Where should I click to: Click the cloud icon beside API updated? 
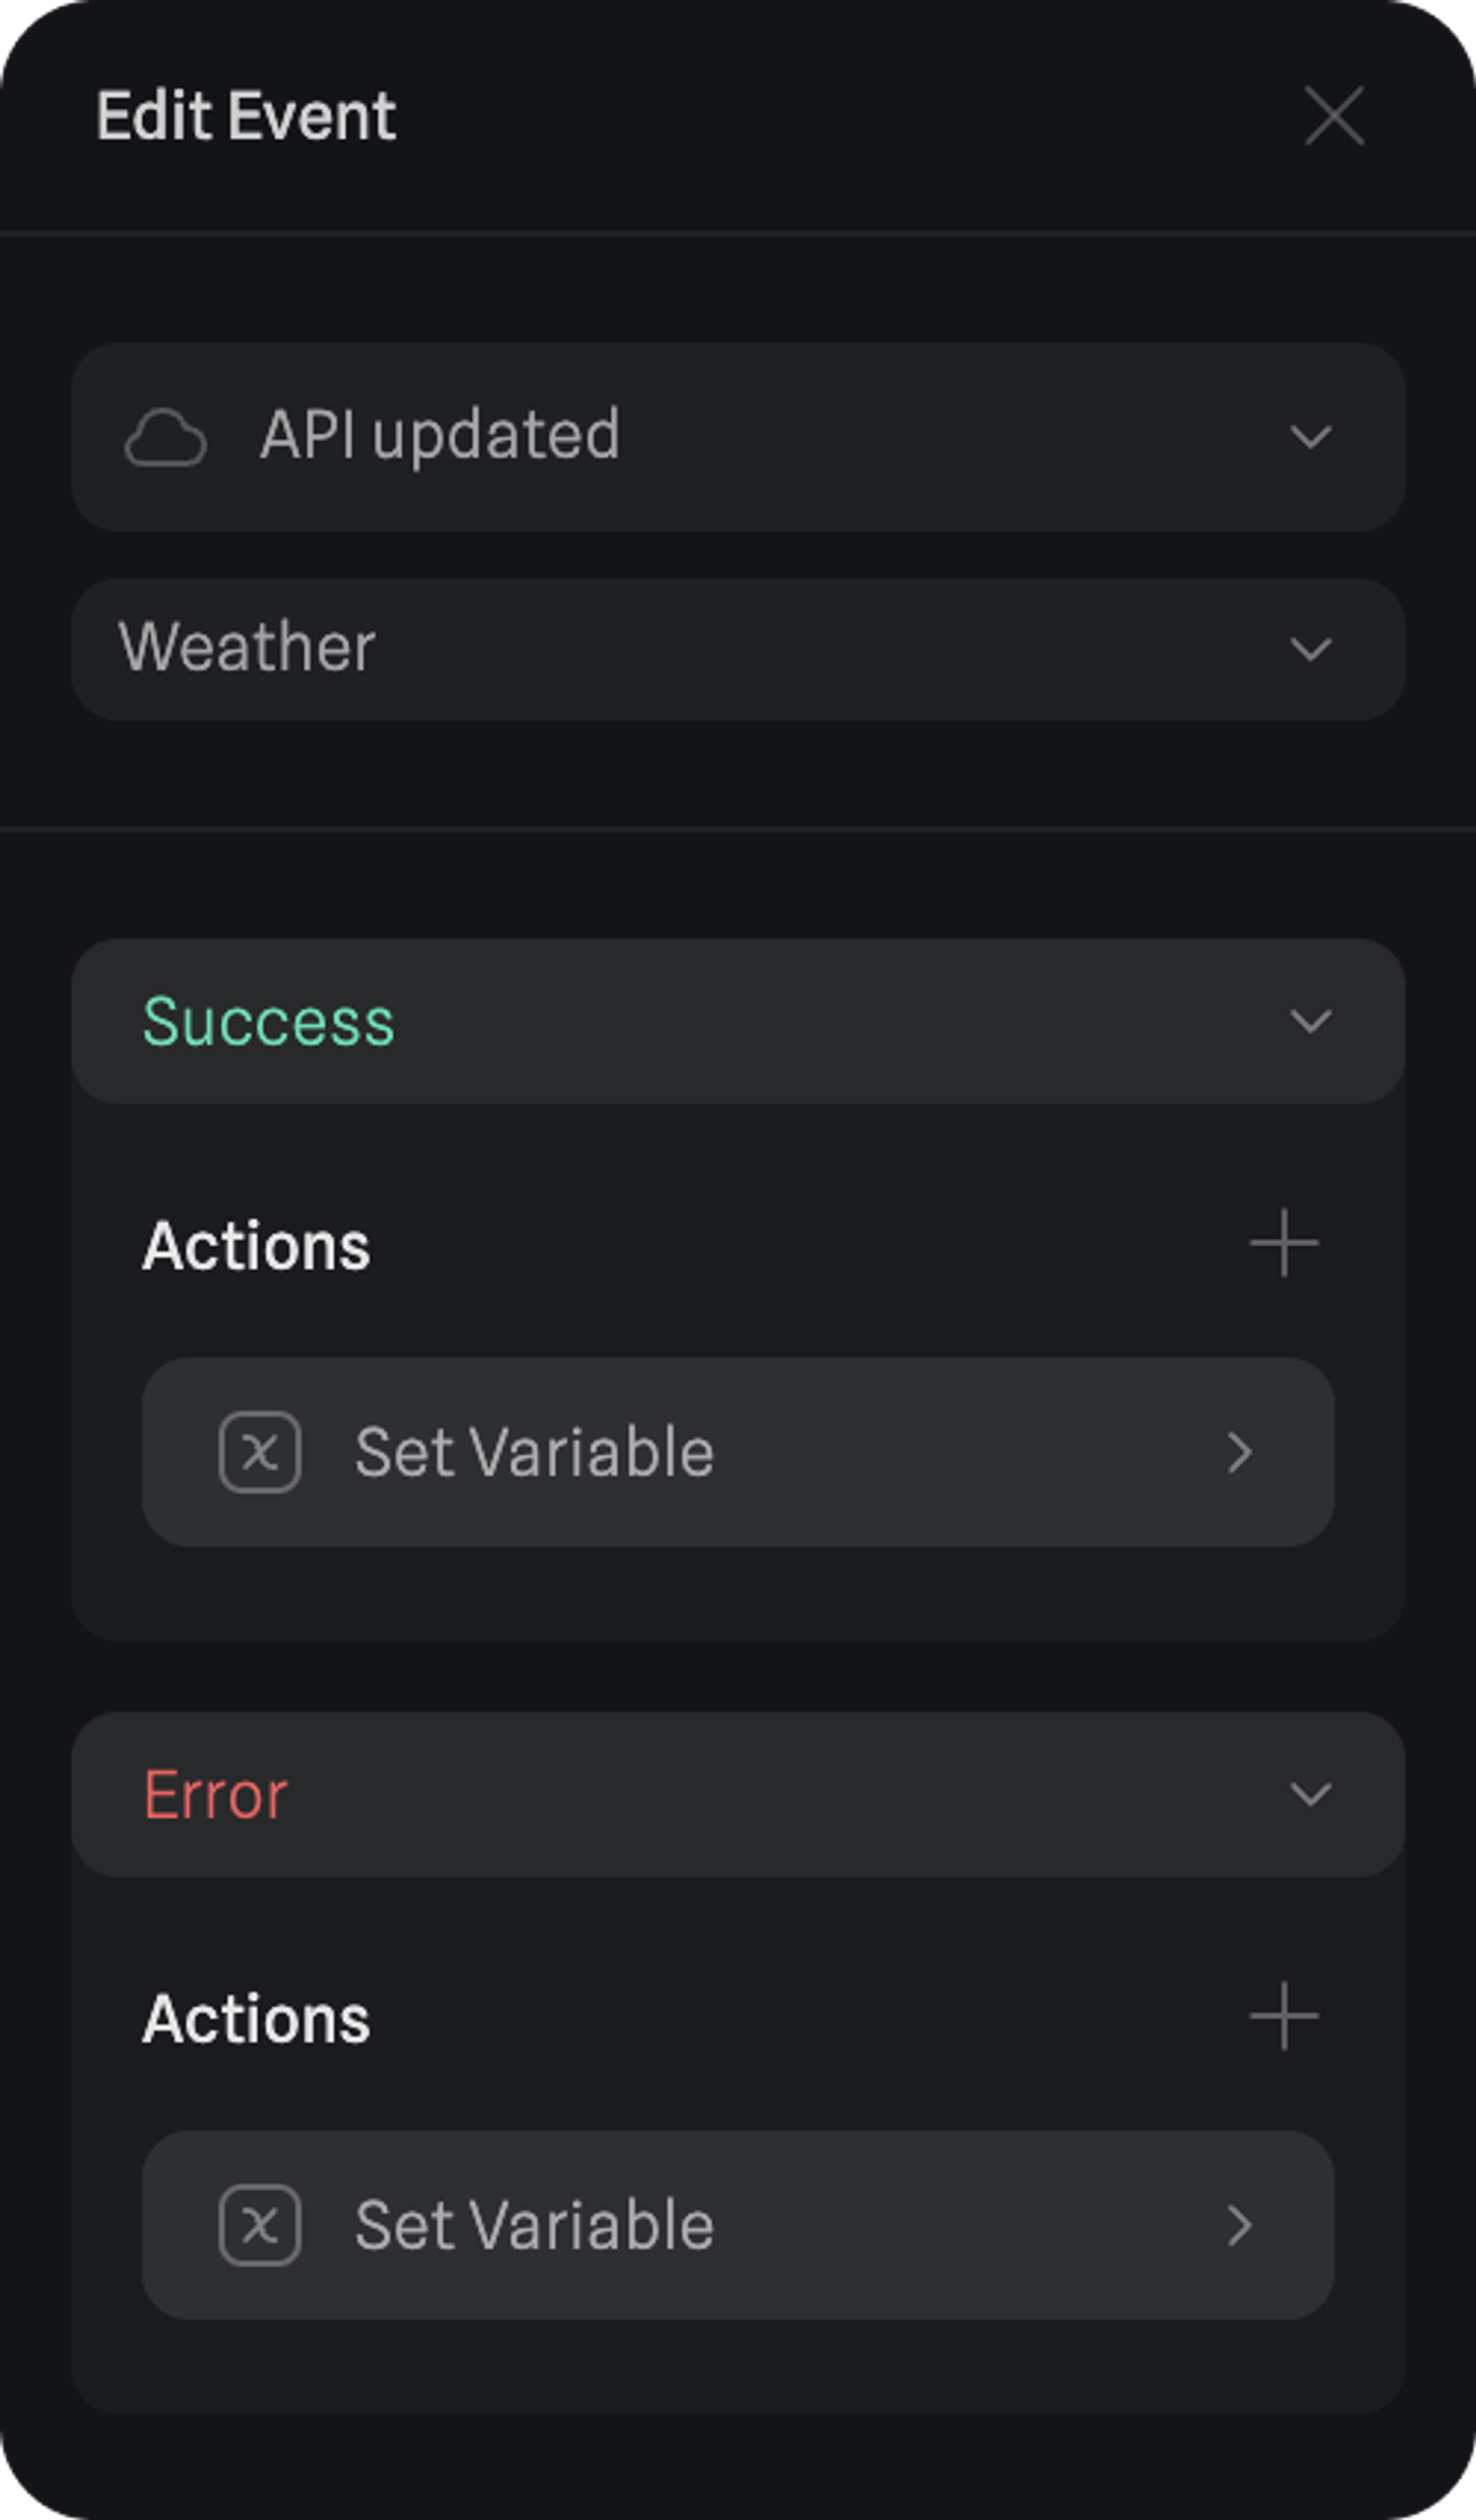coord(165,438)
